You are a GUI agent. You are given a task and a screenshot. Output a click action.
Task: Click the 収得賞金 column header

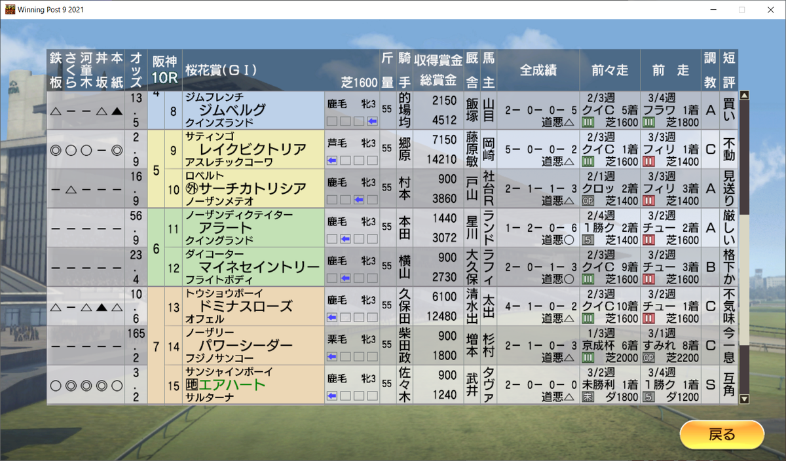pyautogui.click(x=438, y=59)
